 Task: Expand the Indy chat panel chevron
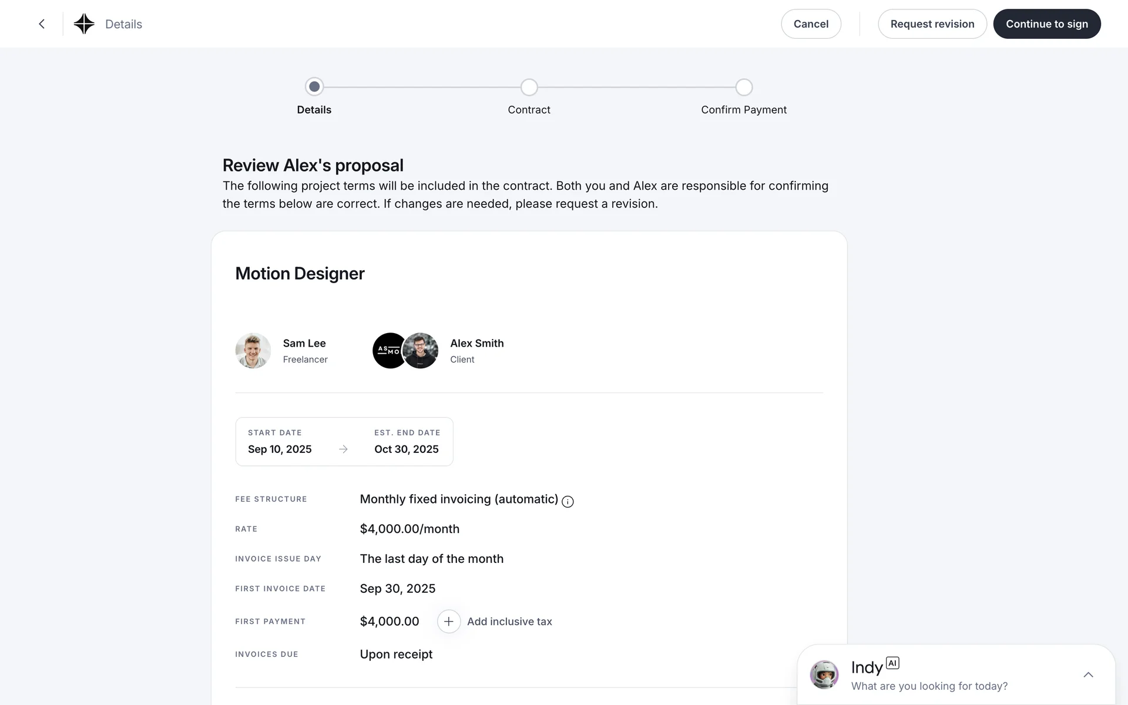pos(1088,675)
